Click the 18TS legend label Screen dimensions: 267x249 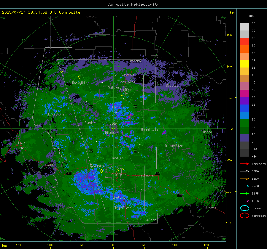pos(255,201)
